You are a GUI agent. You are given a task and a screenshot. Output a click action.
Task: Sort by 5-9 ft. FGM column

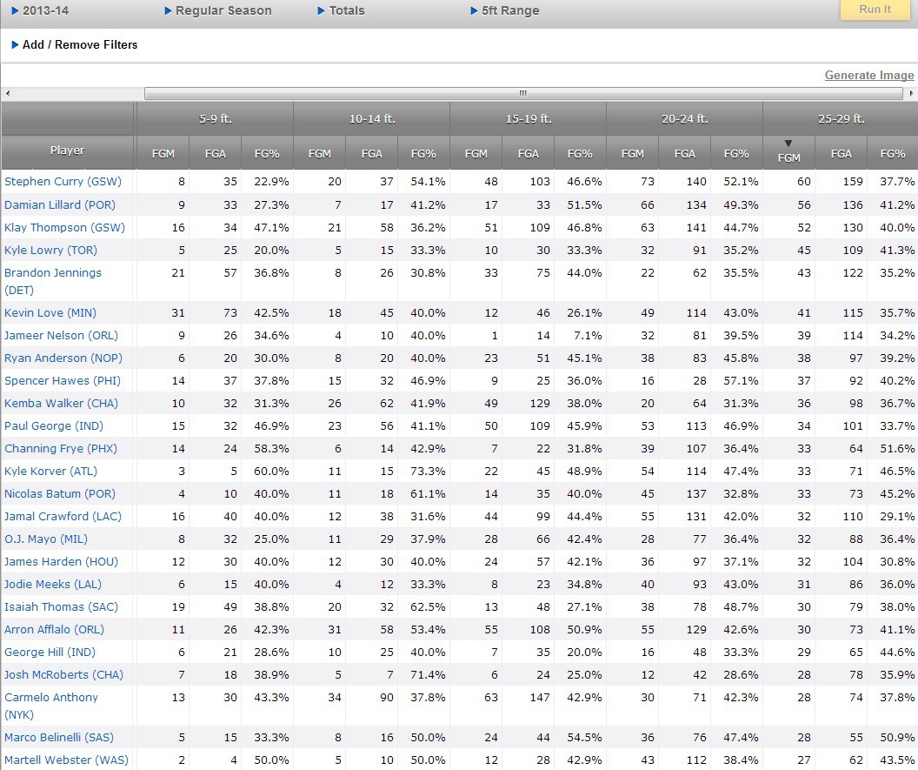pyautogui.click(x=163, y=153)
